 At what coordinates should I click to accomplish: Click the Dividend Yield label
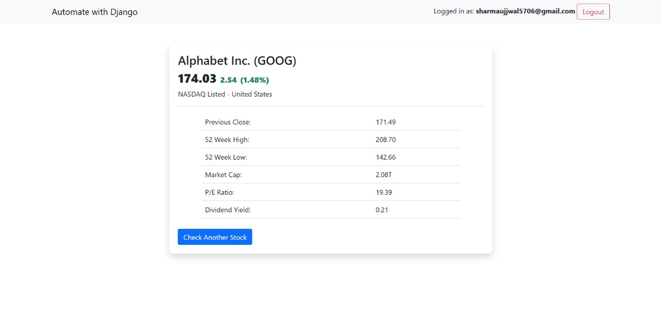click(x=228, y=210)
